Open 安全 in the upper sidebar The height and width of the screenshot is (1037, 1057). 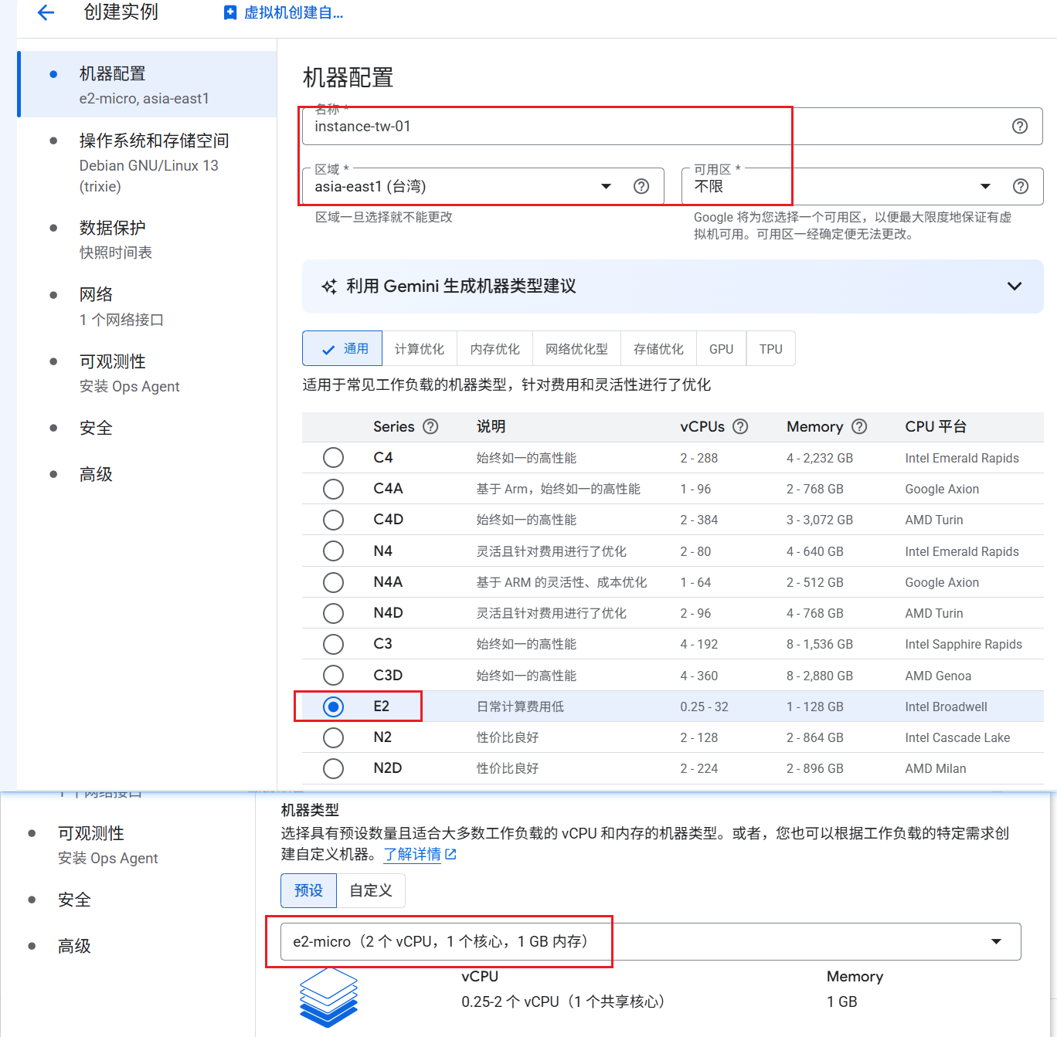(x=96, y=428)
